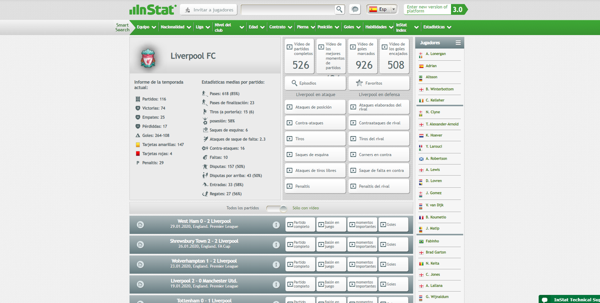Open the InStat Technical Support chat
Viewport: 600px width, 303px height.
pyautogui.click(x=569, y=299)
